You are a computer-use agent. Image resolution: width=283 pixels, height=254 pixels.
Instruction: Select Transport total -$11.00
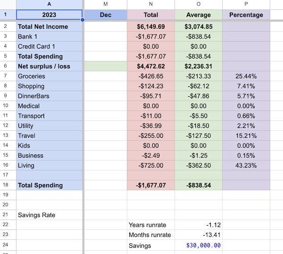click(151, 116)
